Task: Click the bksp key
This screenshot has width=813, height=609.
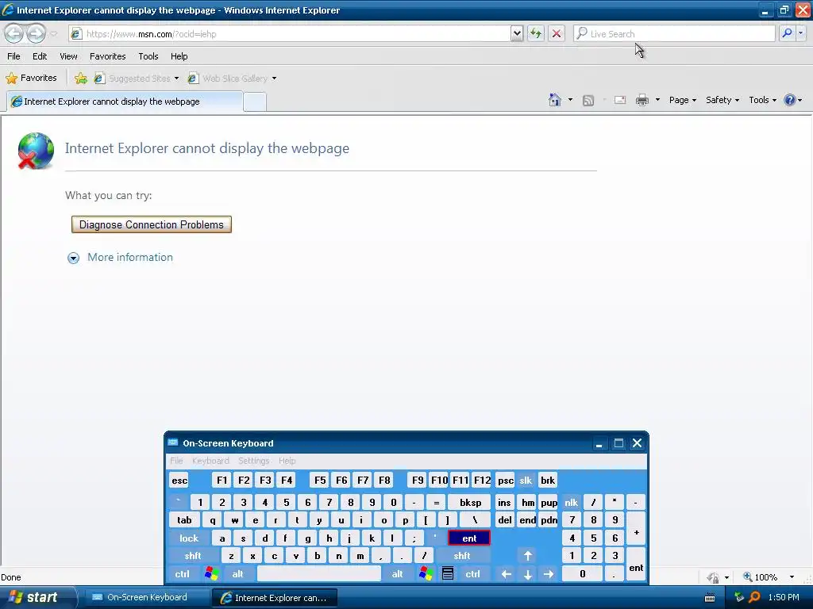Action: point(470,502)
